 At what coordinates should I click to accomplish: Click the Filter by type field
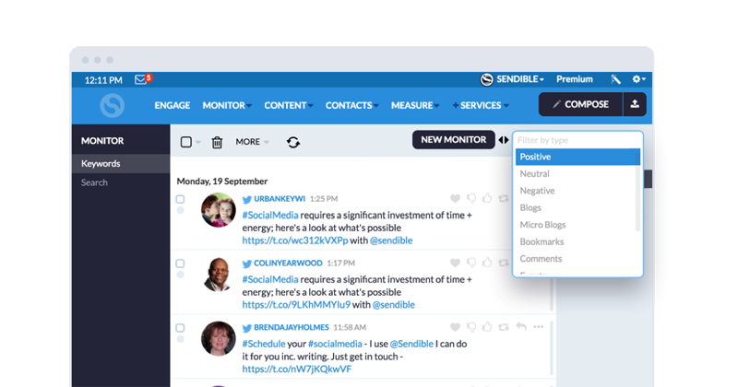[577, 140]
